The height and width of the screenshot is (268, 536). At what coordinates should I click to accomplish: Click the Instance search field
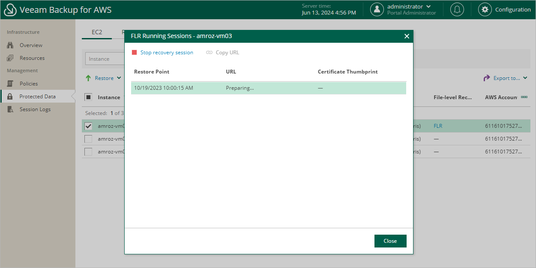105,59
